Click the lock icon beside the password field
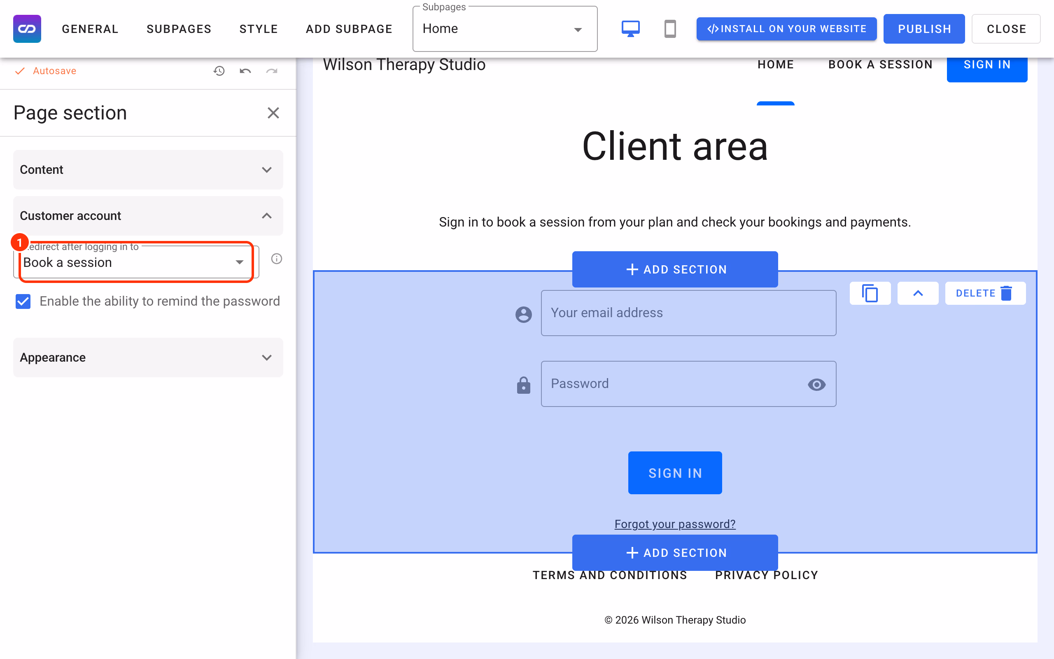This screenshot has height=659, width=1054. [524, 385]
